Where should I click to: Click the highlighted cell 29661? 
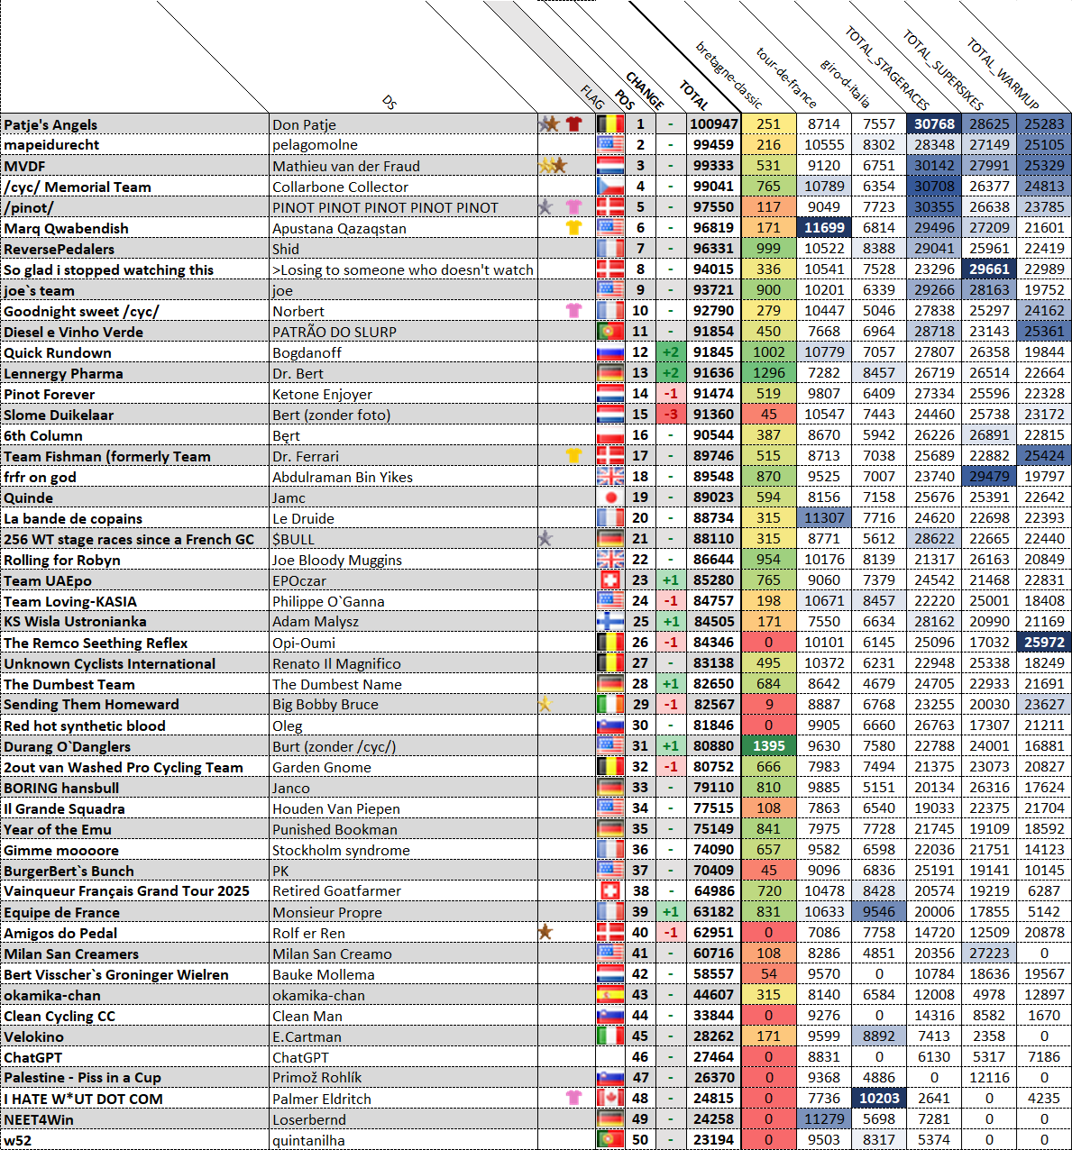(x=989, y=269)
